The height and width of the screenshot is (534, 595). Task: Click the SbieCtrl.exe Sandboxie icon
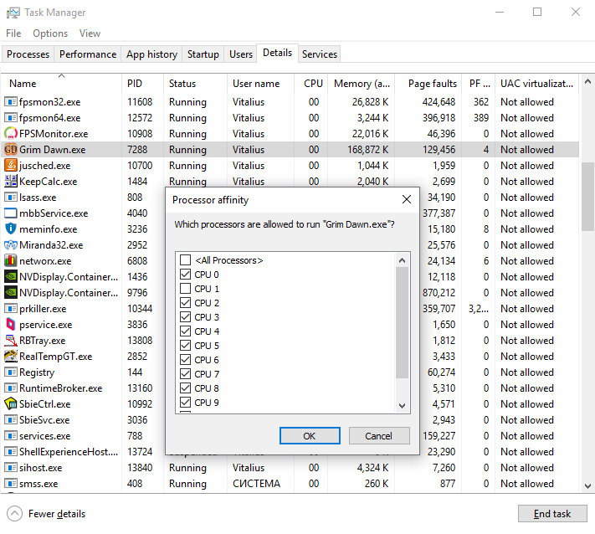11,403
